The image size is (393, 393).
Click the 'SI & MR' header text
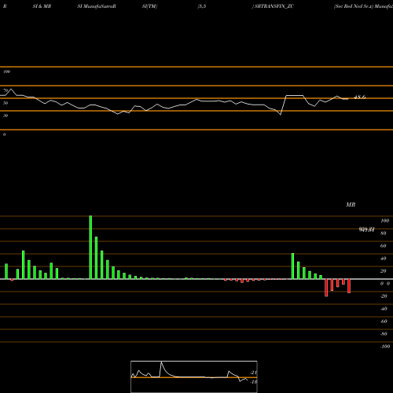[x=42, y=6]
